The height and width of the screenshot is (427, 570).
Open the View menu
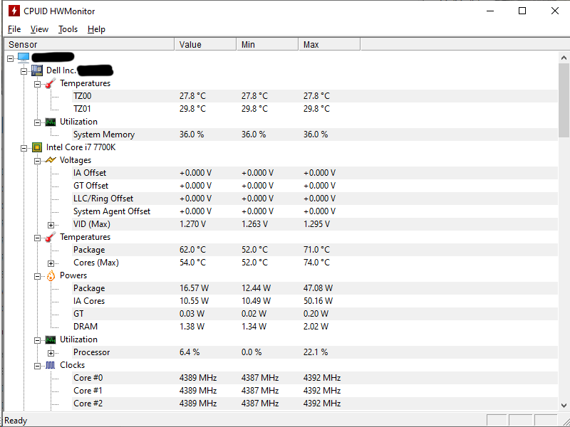[39, 29]
